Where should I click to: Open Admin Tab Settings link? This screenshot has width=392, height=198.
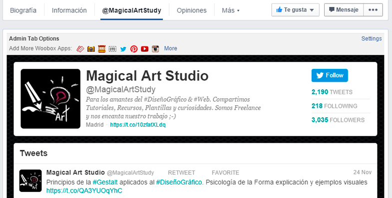click(x=371, y=39)
